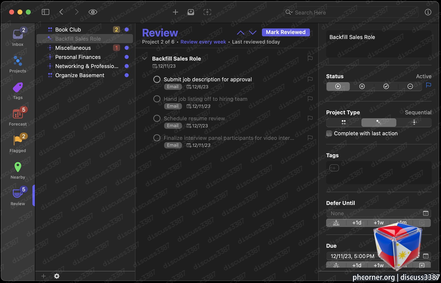
Task: Select the Review perspective
Action: (x=18, y=197)
